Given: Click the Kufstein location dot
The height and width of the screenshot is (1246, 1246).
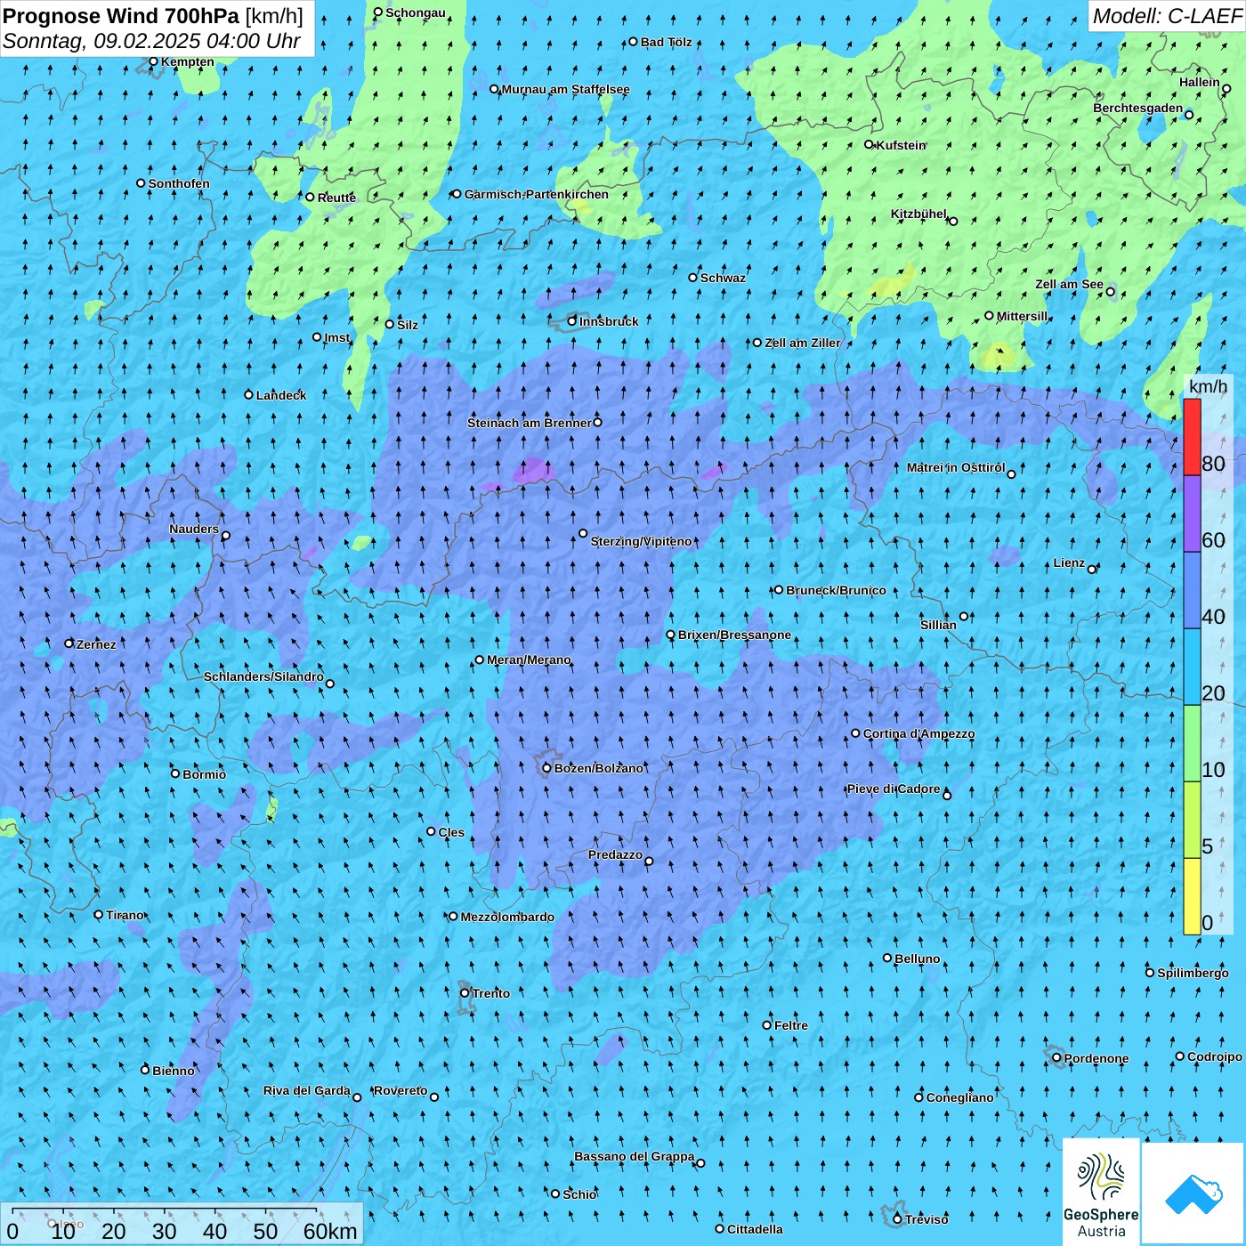Looking at the screenshot, I should (870, 144).
